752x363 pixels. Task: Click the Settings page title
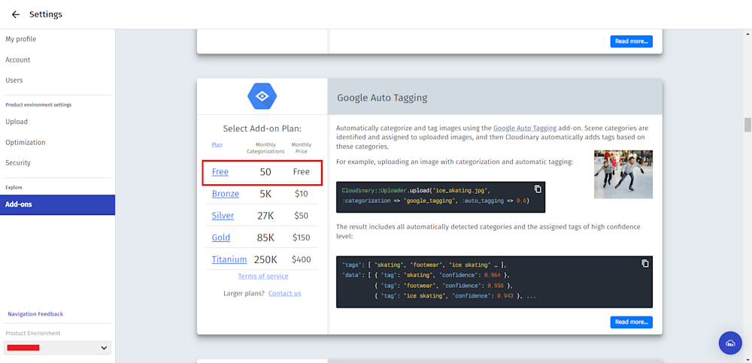click(x=46, y=14)
